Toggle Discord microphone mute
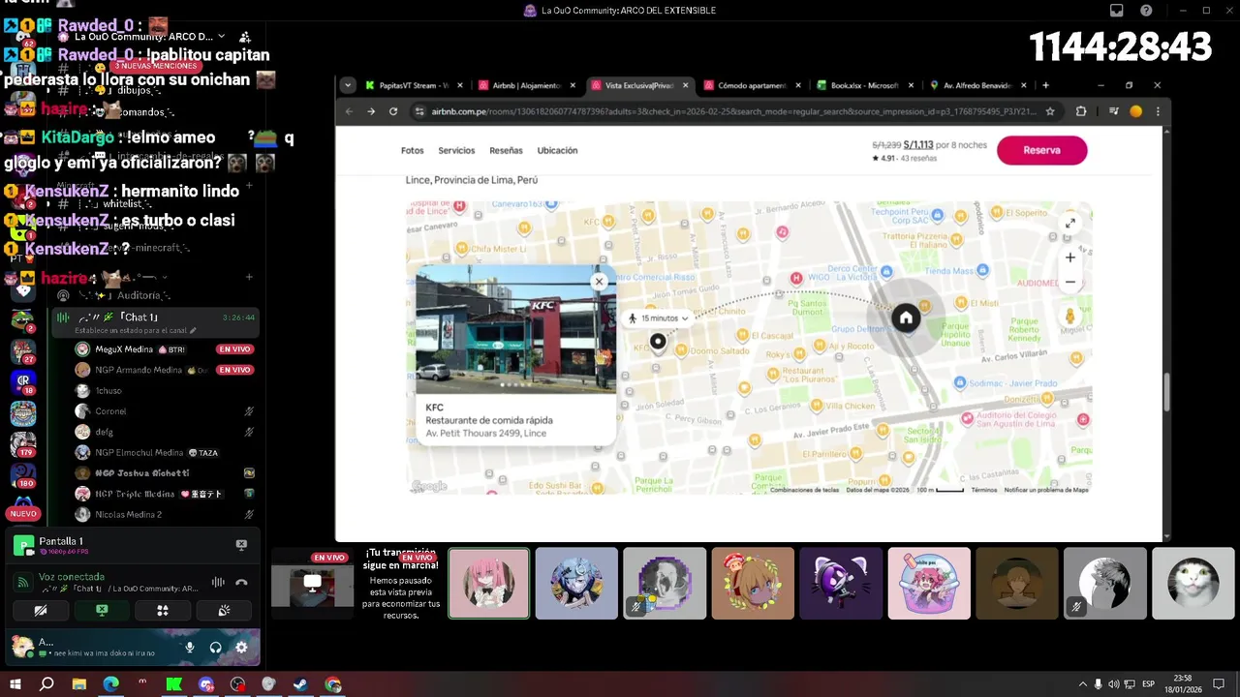The height and width of the screenshot is (697, 1240). tap(190, 648)
